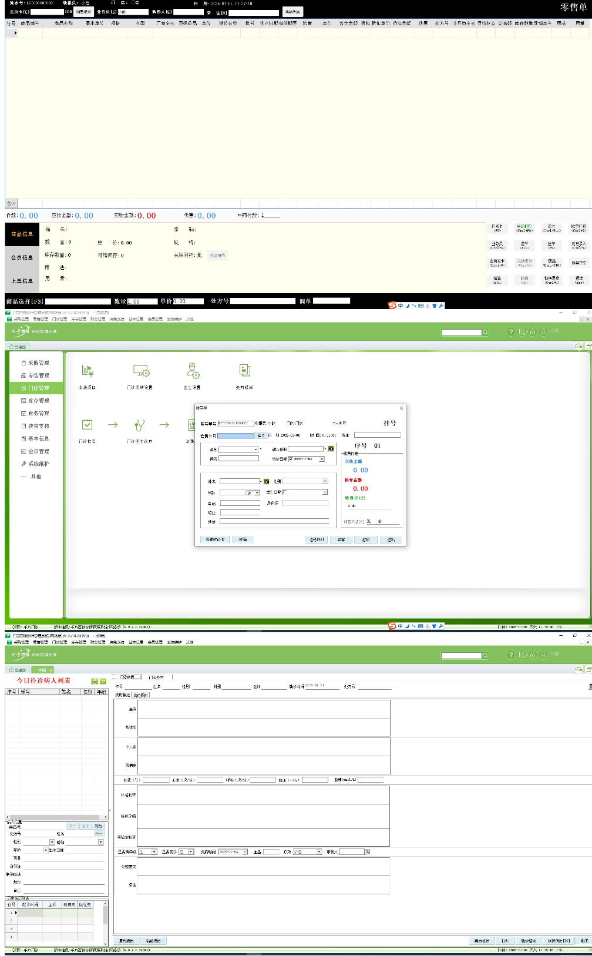This screenshot has width=592, height=956.
Task: Click the doctor lookup icon beside 就诊医师 field
Action: point(331,449)
